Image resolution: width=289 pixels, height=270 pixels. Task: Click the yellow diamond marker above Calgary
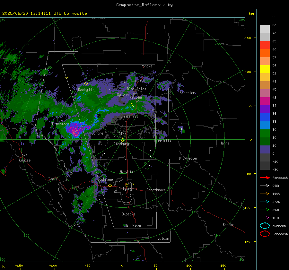pos(127,185)
